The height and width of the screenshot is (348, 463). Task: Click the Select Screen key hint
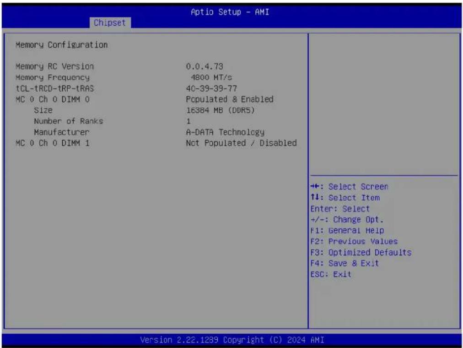(350, 187)
